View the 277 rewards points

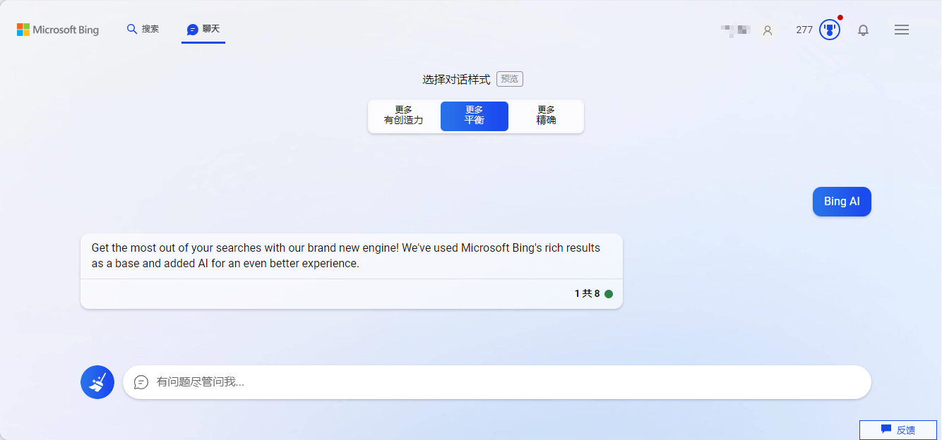pyautogui.click(x=804, y=30)
